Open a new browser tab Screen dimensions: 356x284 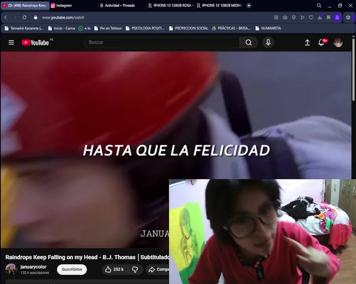(249, 6)
